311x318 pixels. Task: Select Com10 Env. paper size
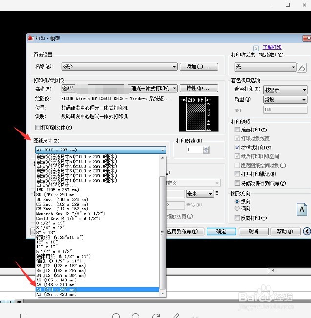point(97,219)
